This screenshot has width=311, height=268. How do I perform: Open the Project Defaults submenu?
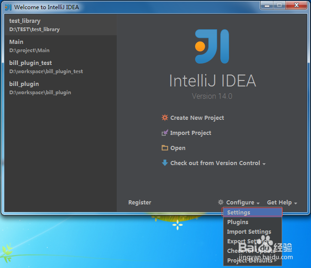pyautogui.click(x=252, y=260)
